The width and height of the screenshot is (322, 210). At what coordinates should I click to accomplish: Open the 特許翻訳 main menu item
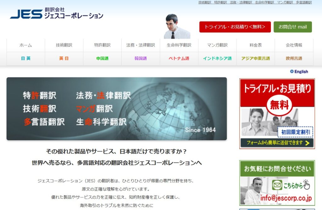pos(102,45)
